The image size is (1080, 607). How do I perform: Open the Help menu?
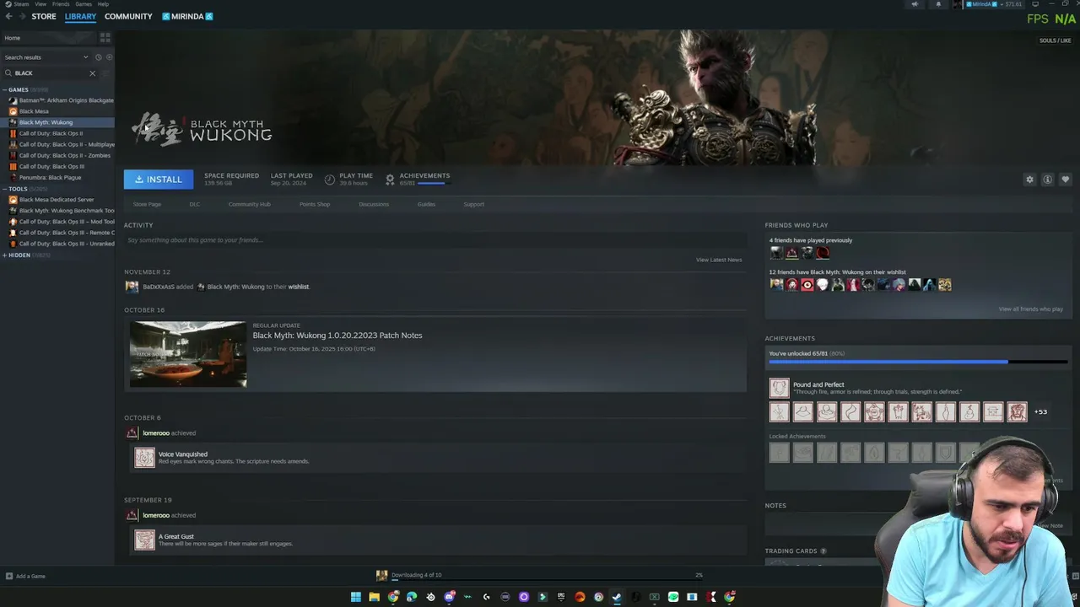(x=103, y=4)
